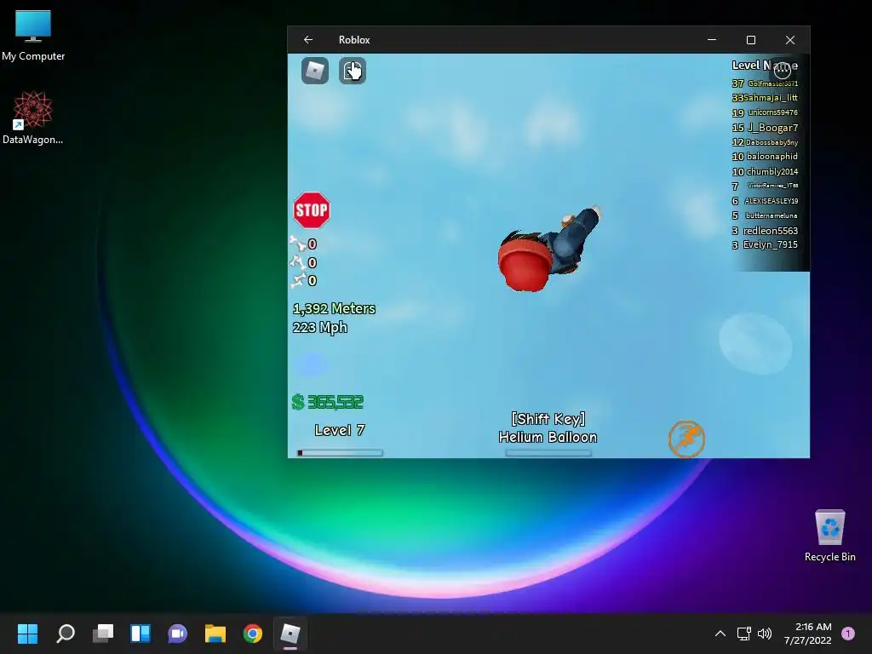The image size is (872, 654).
Task: Click the 1,392 Meters altitude readout
Action: (x=334, y=308)
